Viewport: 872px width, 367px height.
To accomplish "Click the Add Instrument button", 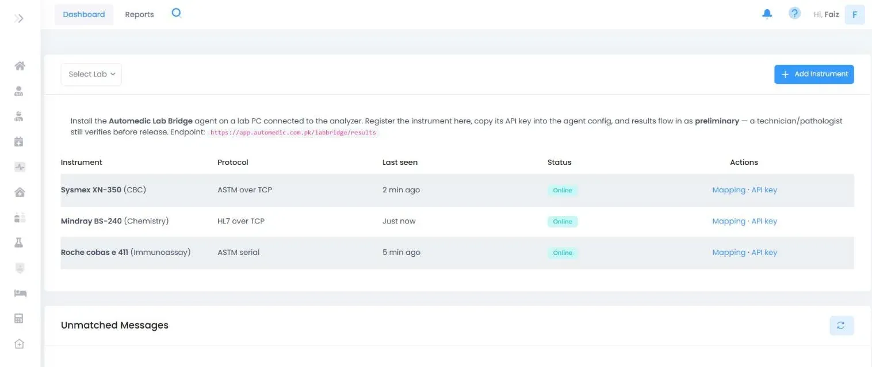I will [x=814, y=74].
